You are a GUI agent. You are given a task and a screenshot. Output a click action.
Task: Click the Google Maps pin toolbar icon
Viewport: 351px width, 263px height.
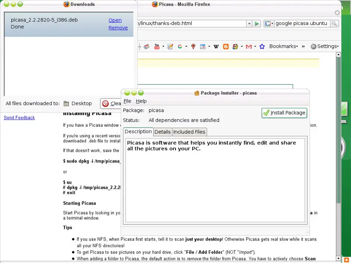[193, 46]
